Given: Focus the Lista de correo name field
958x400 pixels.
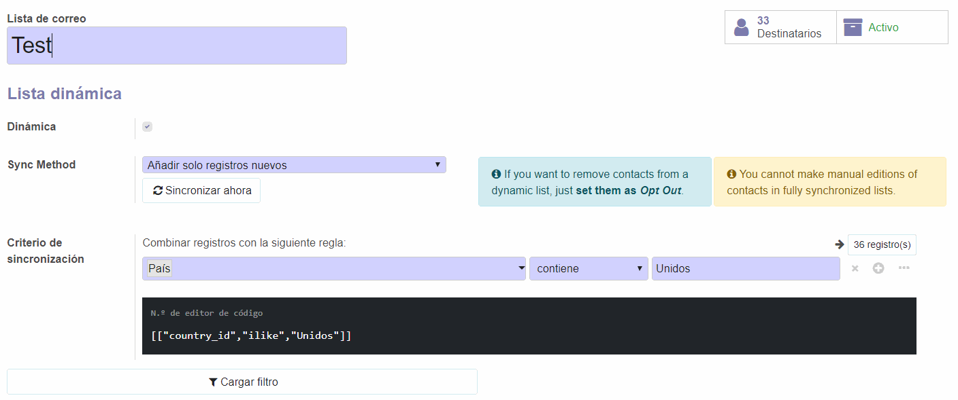Looking at the screenshot, I should point(177,46).
